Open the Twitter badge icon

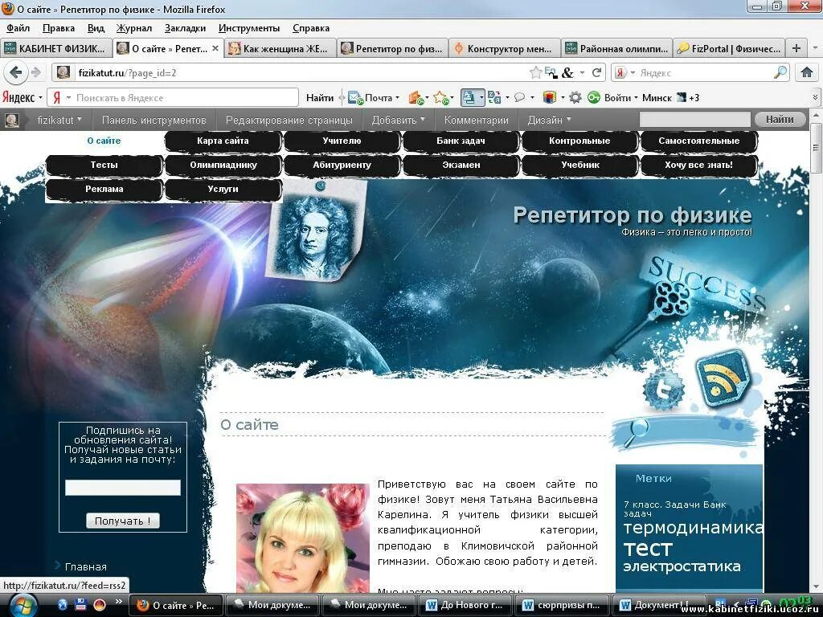(x=663, y=389)
